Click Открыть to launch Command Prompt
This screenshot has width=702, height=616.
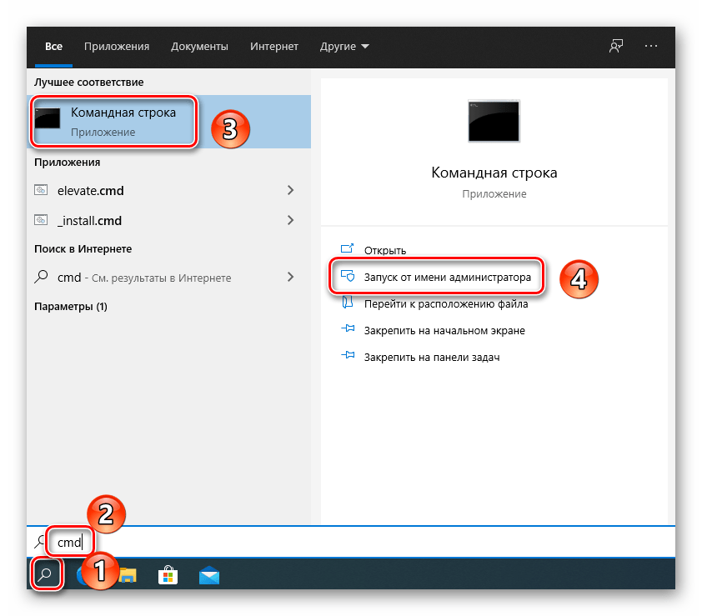[x=384, y=250]
